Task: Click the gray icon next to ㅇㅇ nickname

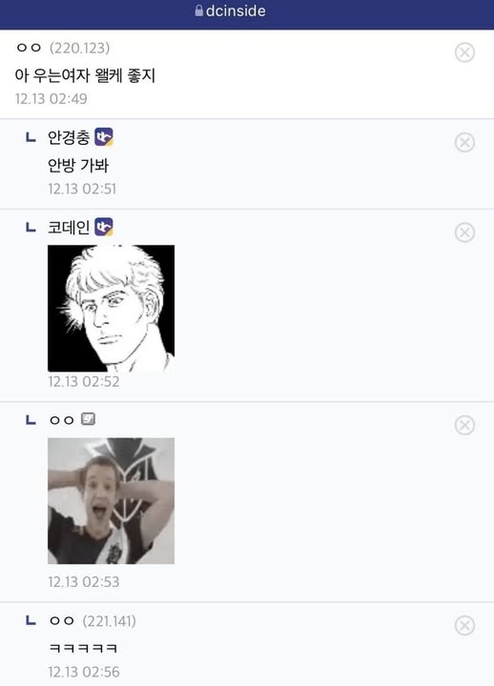Action: click(88, 419)
